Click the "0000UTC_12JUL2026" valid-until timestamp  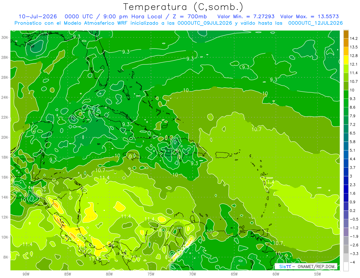[x=316, y=23]
